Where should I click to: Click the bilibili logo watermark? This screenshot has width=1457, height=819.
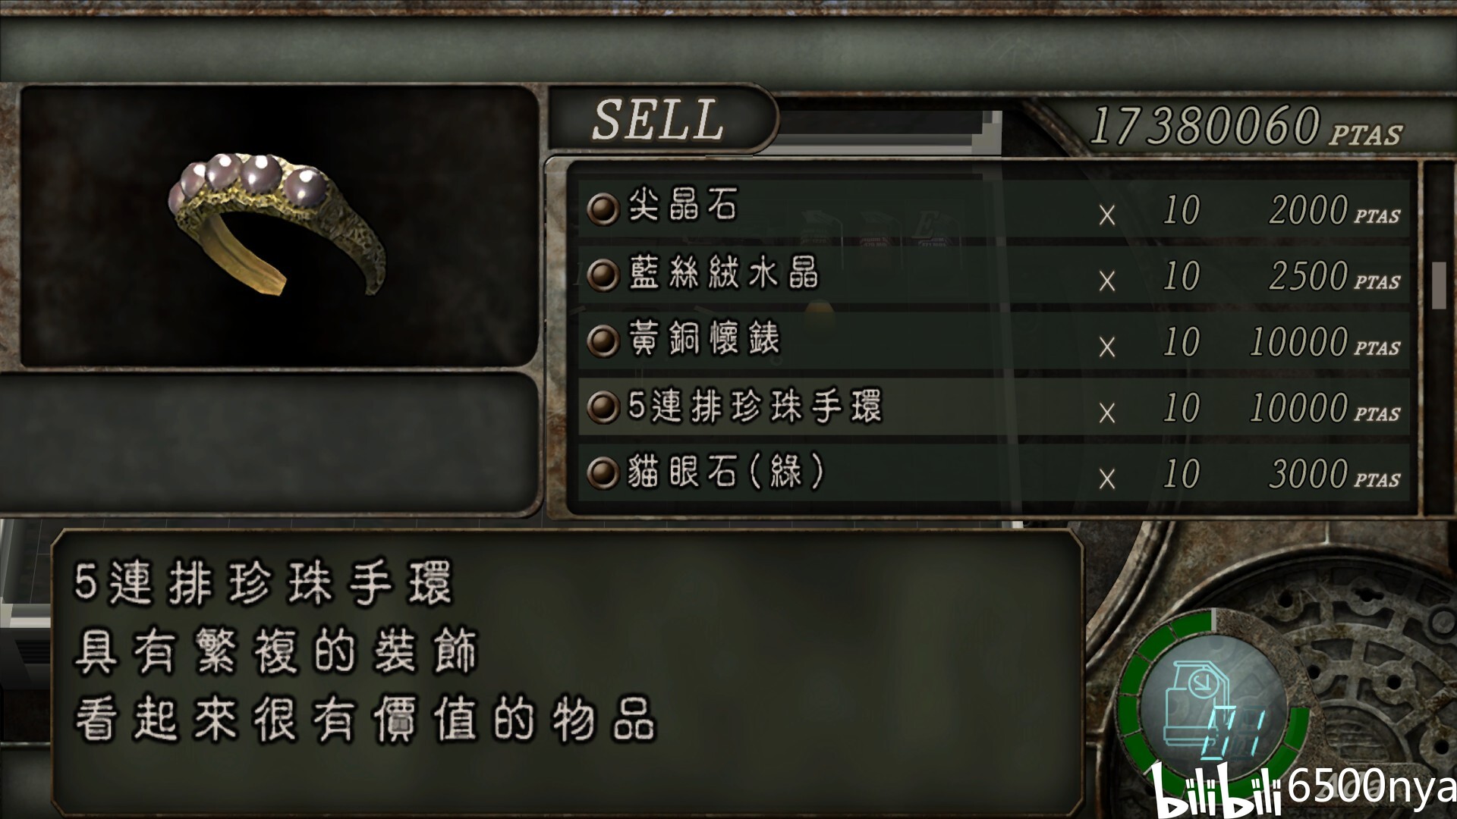pos(1216,790)
